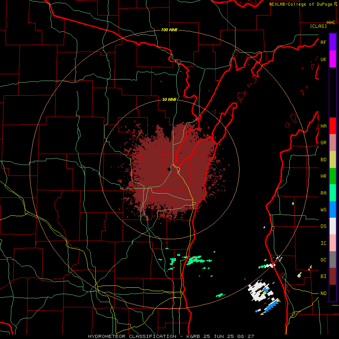Click the DS legend label
This screenshot has width=339, height=339.
(323, 226)
